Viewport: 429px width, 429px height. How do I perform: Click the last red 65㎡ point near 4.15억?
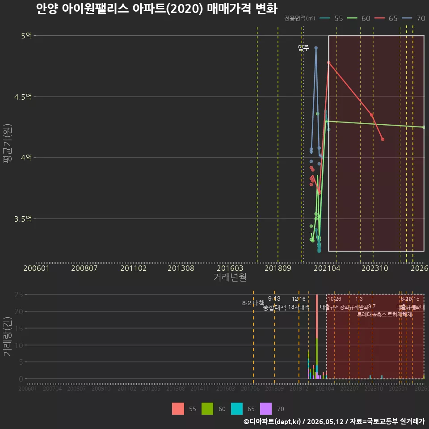[x=383, y=139]
